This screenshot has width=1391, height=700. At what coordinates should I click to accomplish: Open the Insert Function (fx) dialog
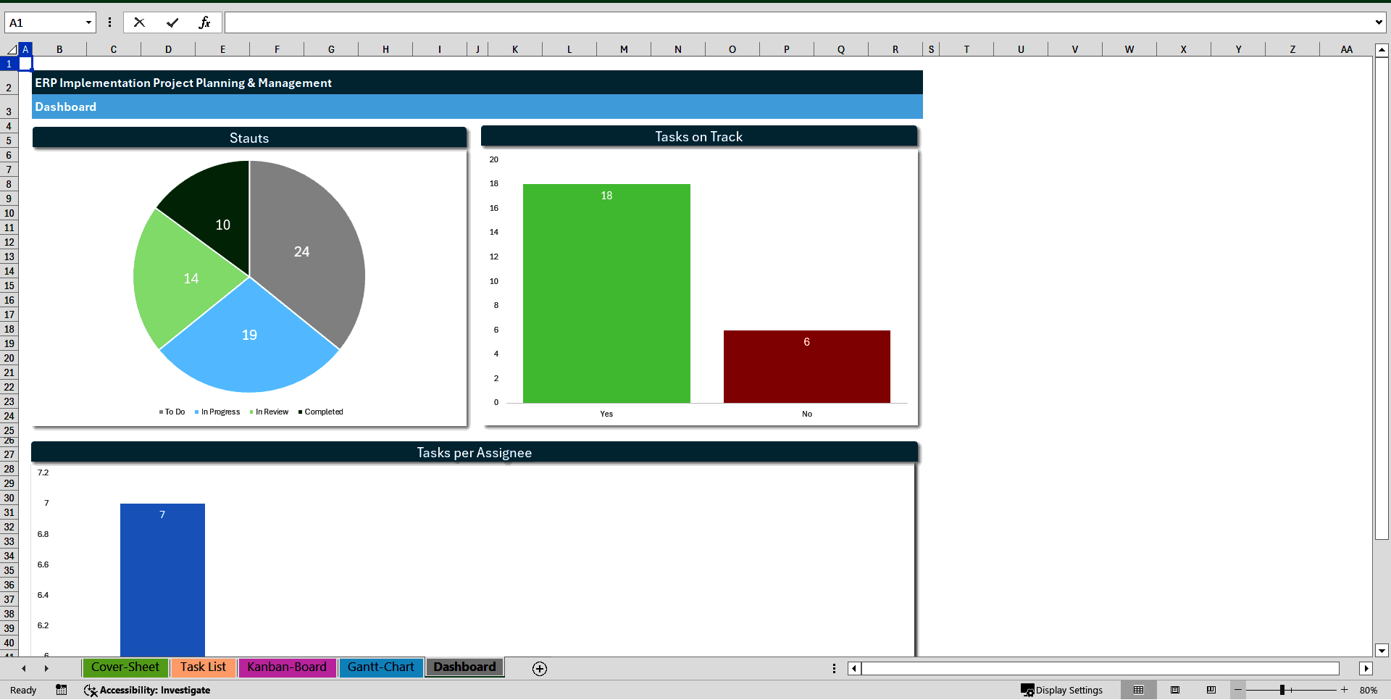click(x=206, y=22)
